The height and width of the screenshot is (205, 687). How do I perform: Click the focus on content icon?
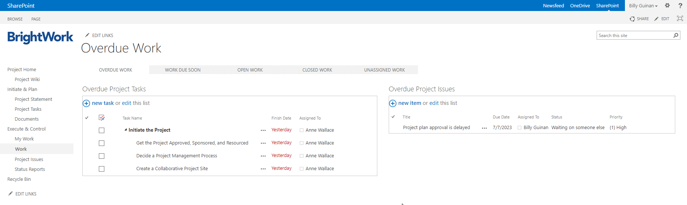[680, 19]
